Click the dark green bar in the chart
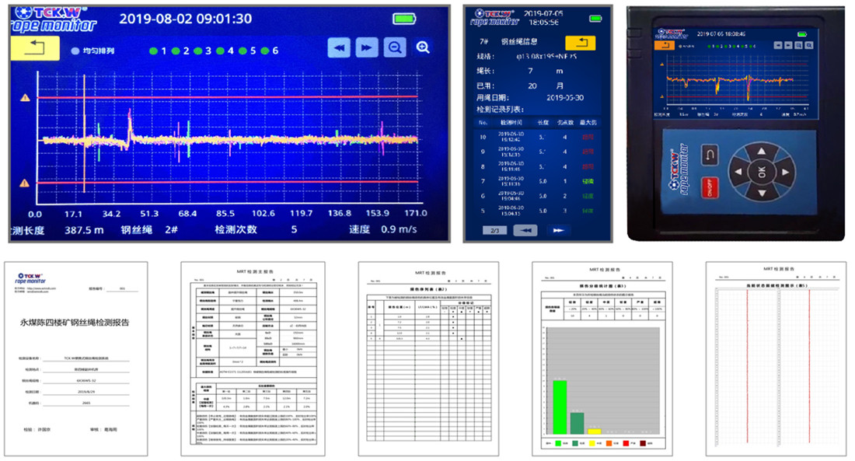The width and height of the screenshot is (855, 461). [577, 423]
